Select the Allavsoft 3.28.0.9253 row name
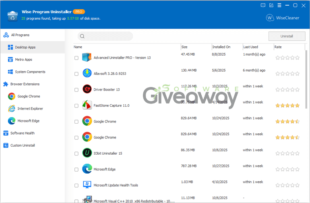 tap(110, 74)
